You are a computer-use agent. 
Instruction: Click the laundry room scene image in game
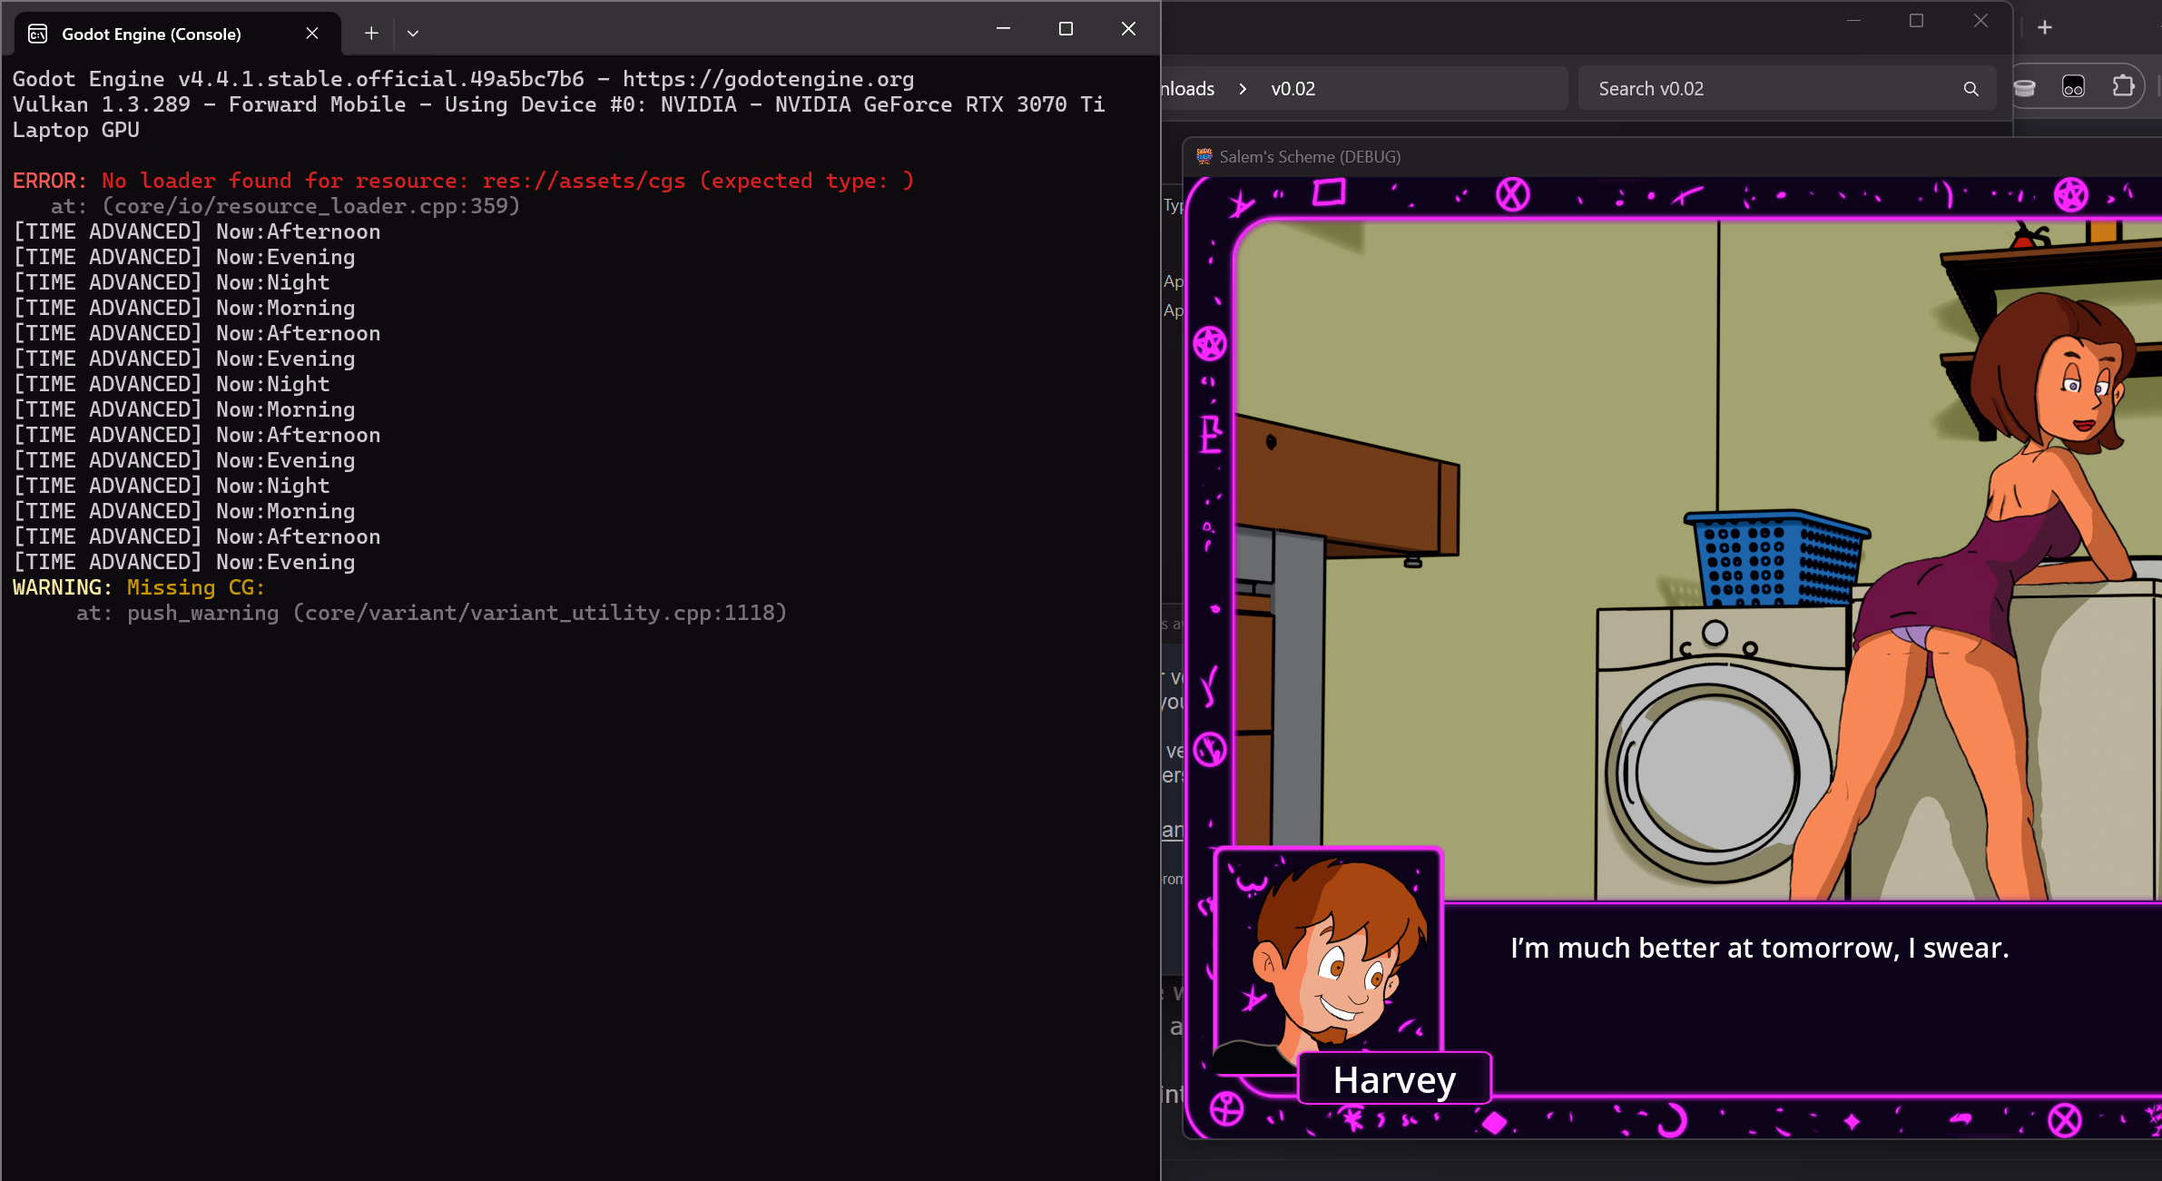1698,561
